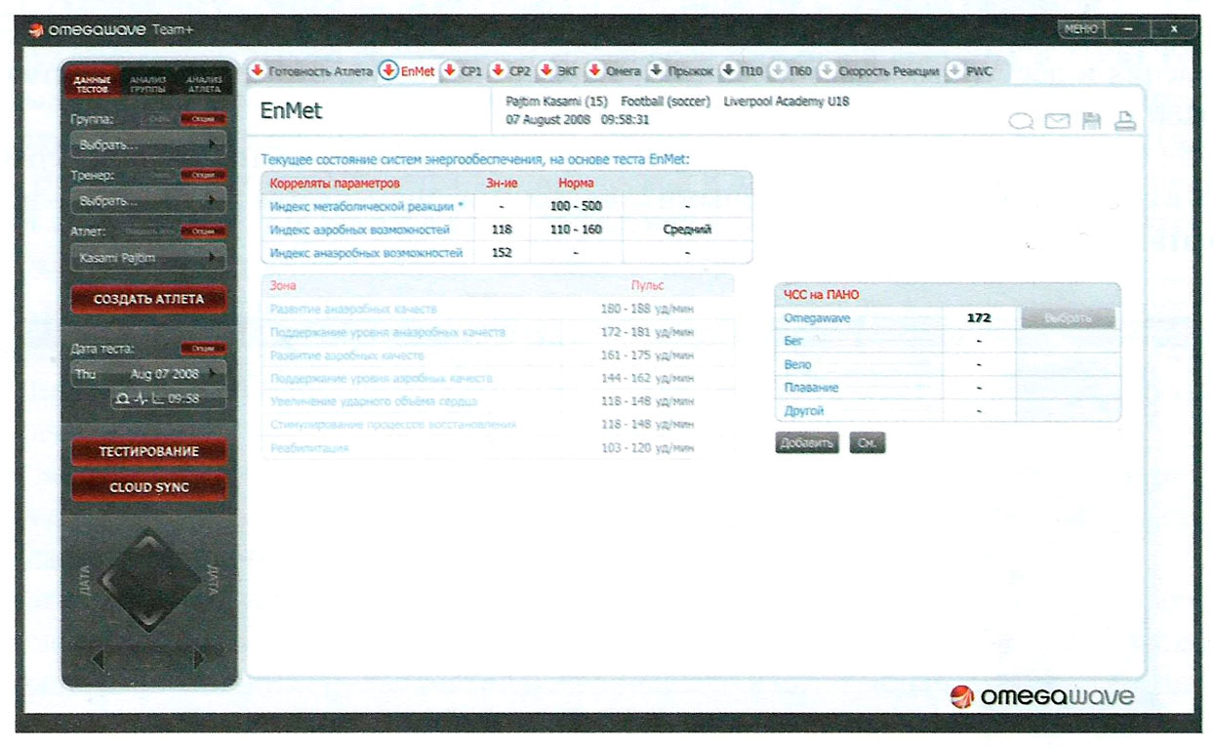Open the Группа 'Выбрать...' dropdown

click(147, 145)
